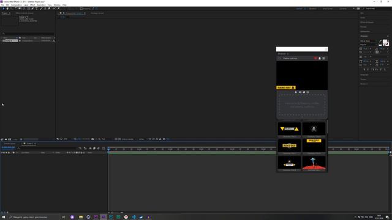Image resolution: width=392 pixels, height=220 pixels.
Task: Open the Active Camera view dropdown
Action: click(129, 139)
